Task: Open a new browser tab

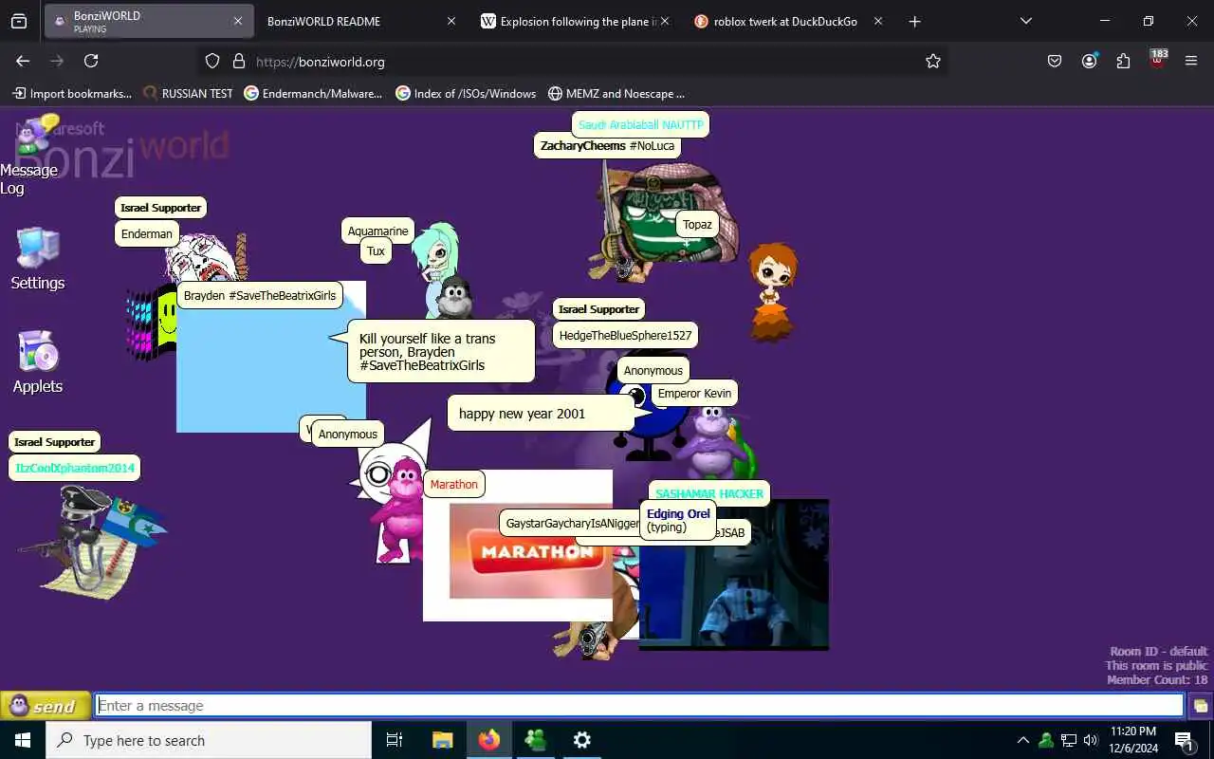Action: 914,21
